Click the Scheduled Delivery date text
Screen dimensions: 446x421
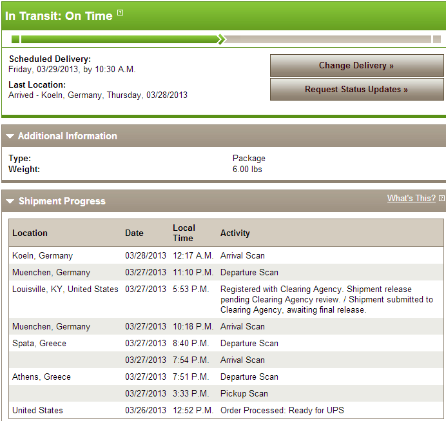[x=72, y=70]
